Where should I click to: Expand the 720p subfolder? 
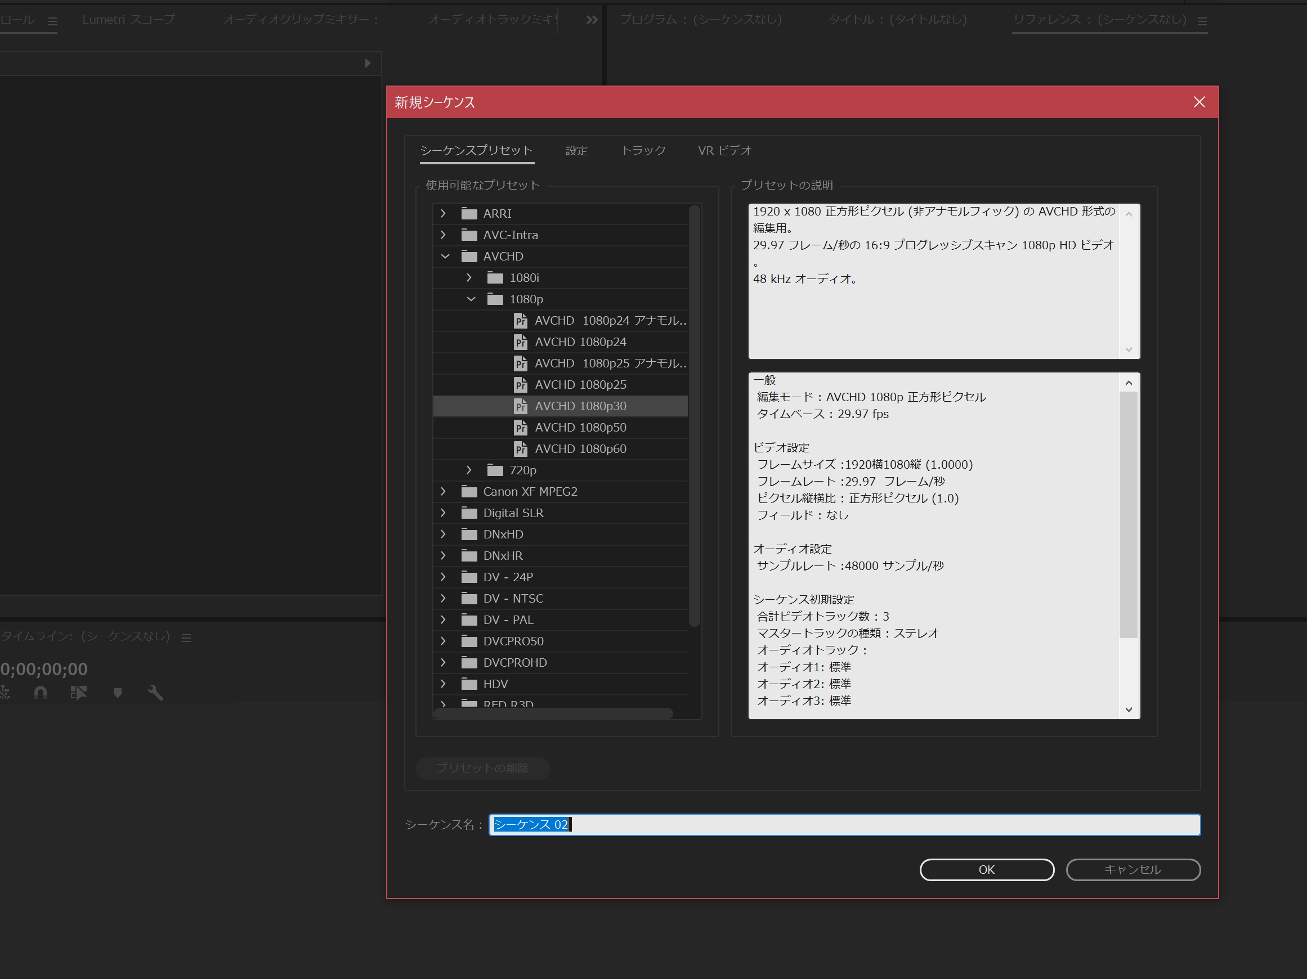[x=469, y=470]
